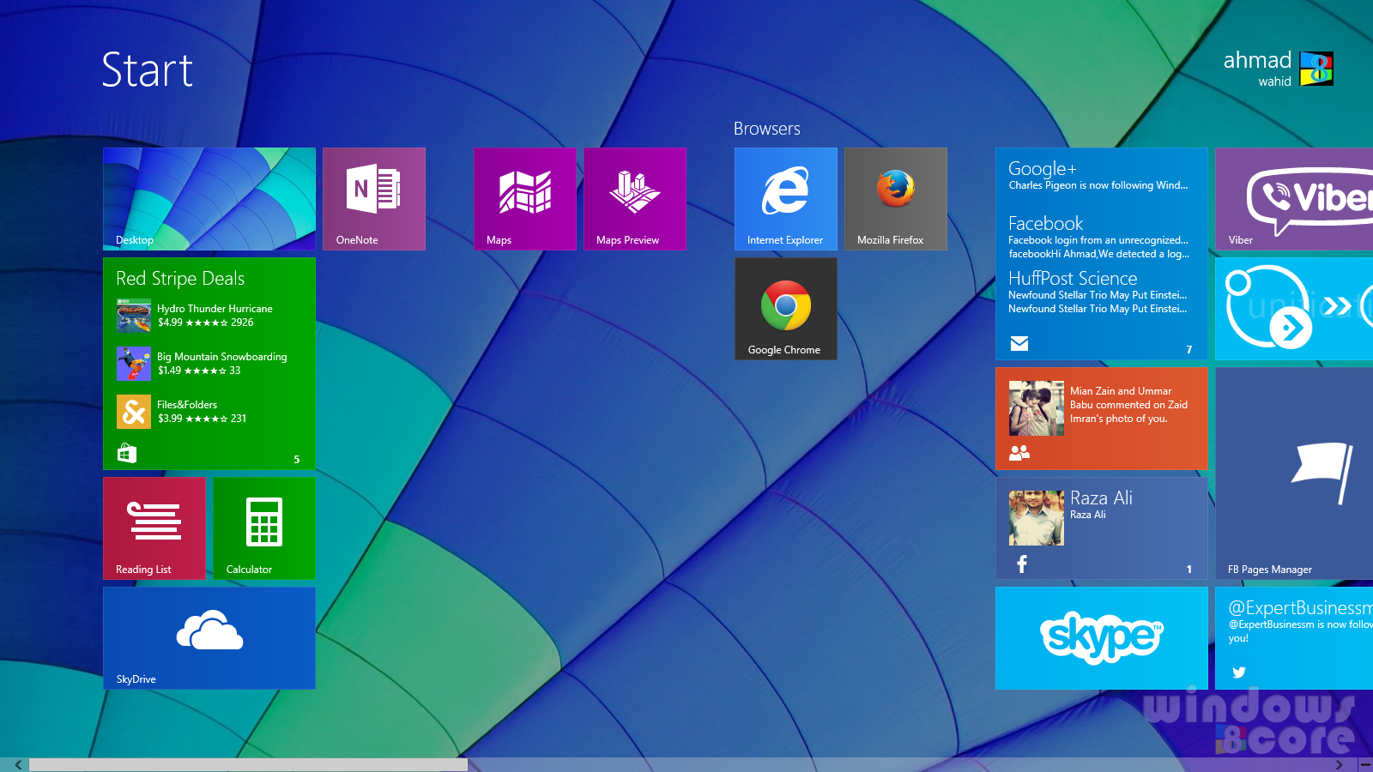Launch Google Chrome tile
The width and height of the screenshot is (1373, 772).
click(x=785, y=309)
